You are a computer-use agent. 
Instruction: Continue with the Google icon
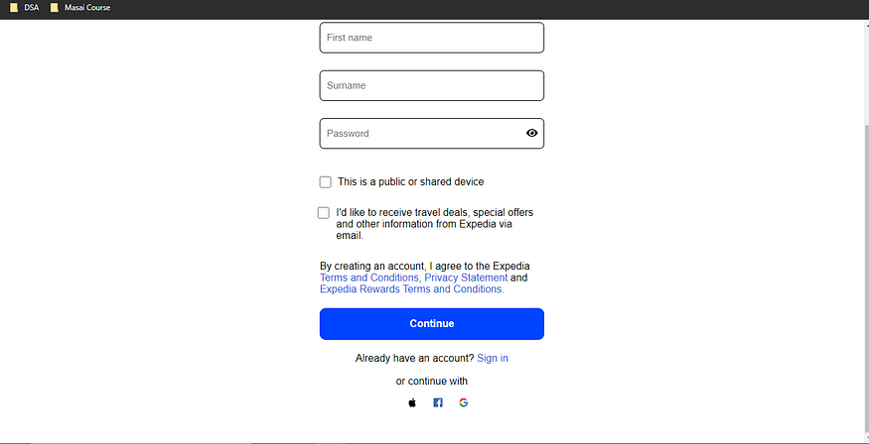pyautogui.click(x=464, y=402)
